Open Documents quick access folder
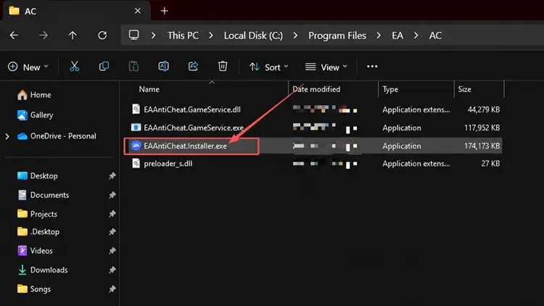 43,195
